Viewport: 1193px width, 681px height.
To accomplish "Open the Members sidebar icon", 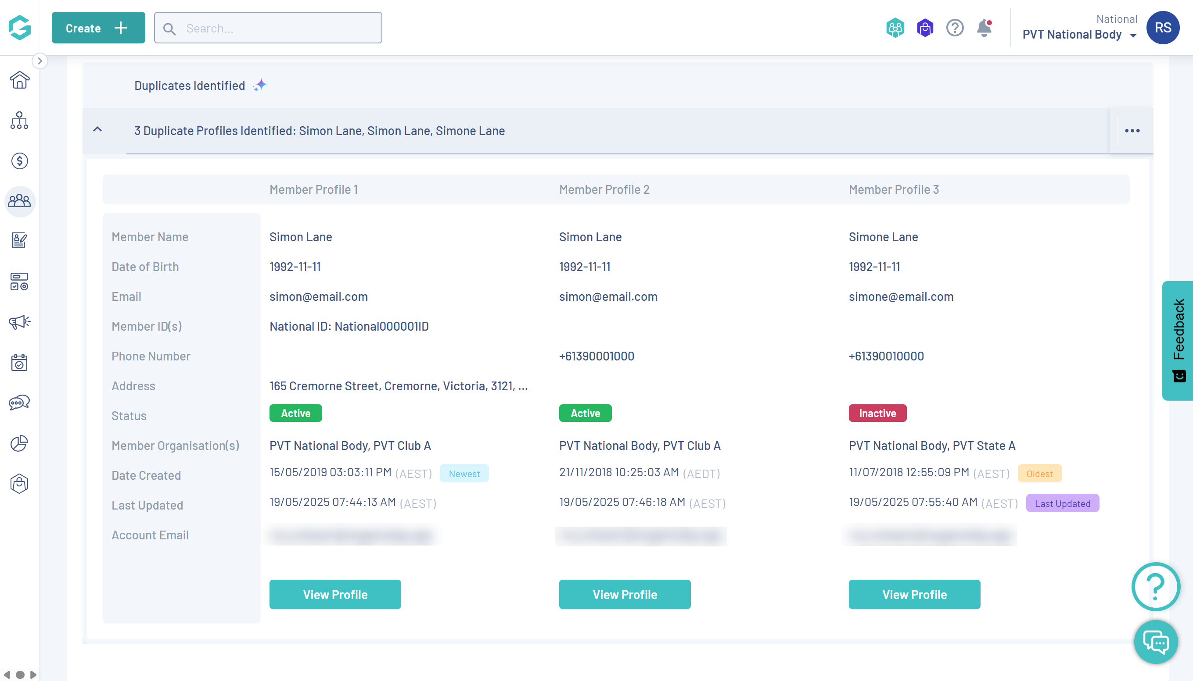I will (19, 201).
